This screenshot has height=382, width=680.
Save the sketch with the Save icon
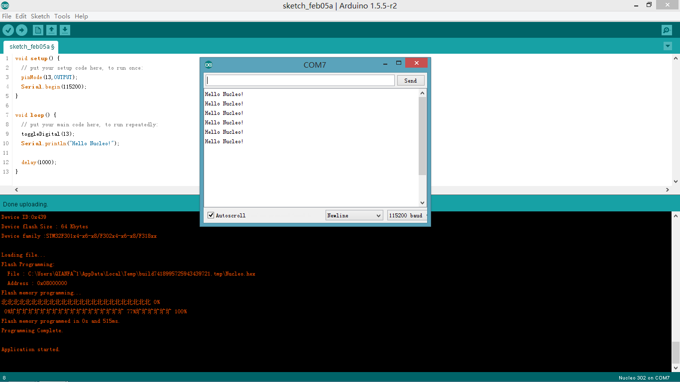click(x=65, y=30)
